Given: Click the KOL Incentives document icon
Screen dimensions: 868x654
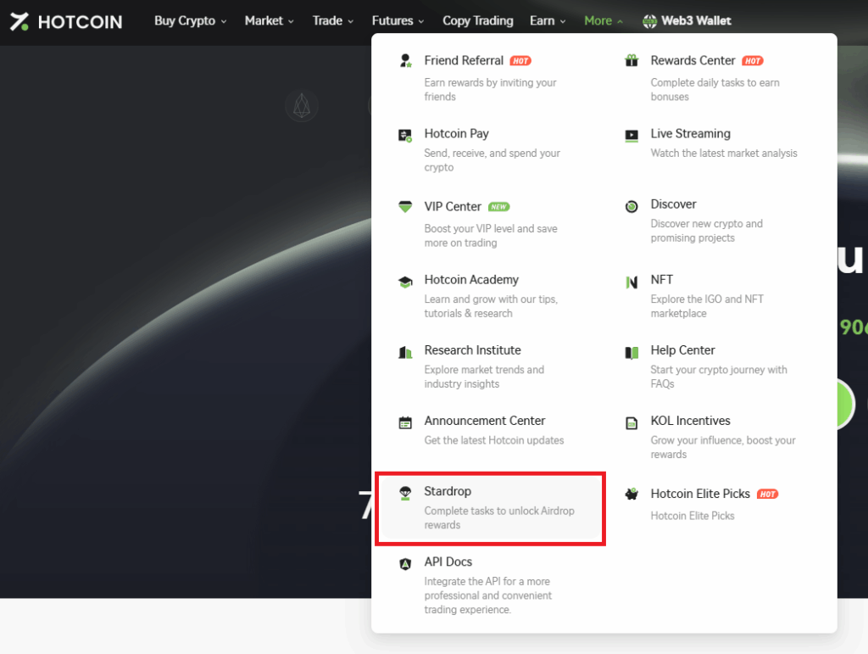Looking at the screenshot, I should tap(631, 423).
